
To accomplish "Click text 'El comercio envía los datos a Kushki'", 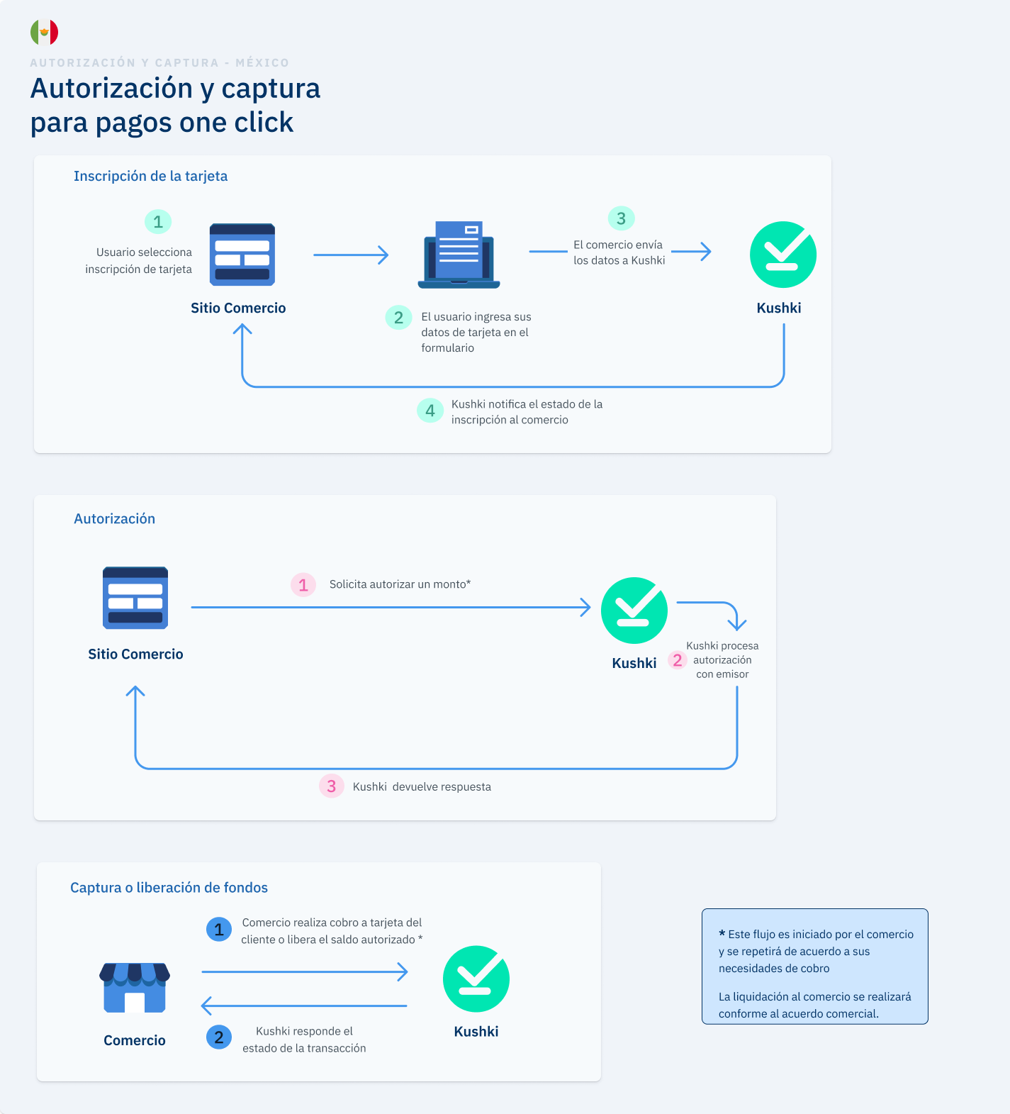I will click(x=619, y=252).
